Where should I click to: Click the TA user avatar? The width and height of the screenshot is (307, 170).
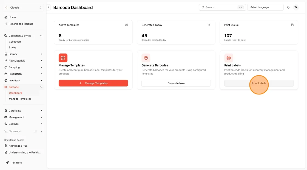coord(296,7)
